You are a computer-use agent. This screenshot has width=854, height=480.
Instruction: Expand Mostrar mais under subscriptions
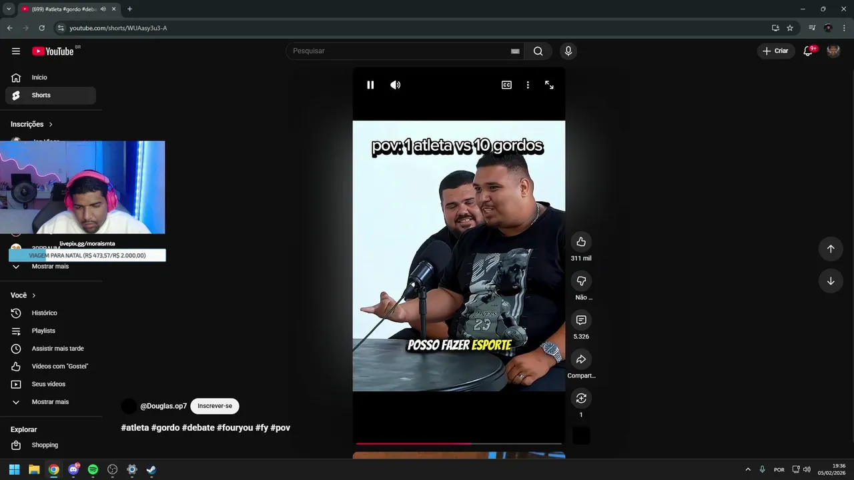(x=51, y=266)
